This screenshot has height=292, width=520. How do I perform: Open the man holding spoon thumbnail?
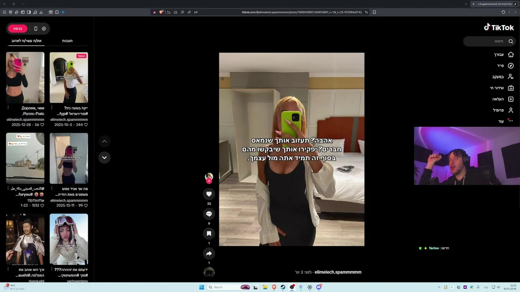[25, 239]
